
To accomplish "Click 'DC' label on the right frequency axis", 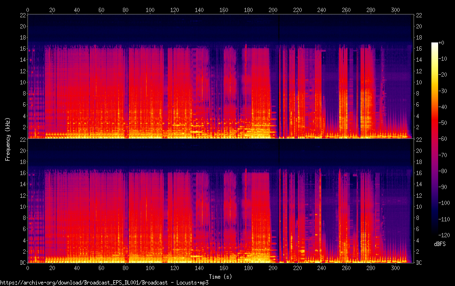I will 419,263.
